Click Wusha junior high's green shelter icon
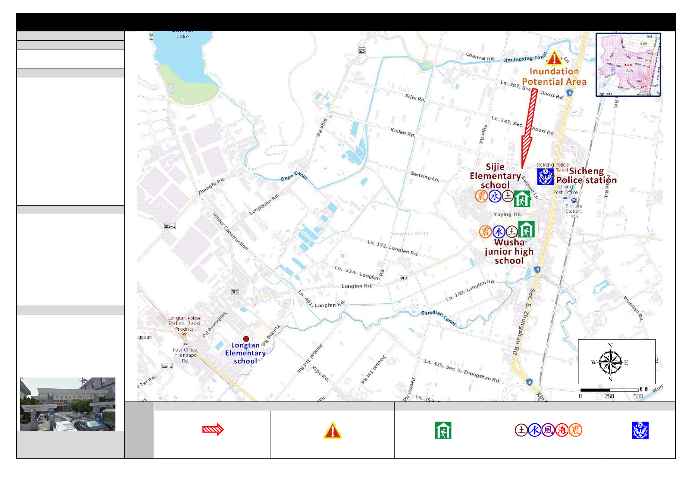The width and height of the screenshot is (692, 489). coord(526,229)
